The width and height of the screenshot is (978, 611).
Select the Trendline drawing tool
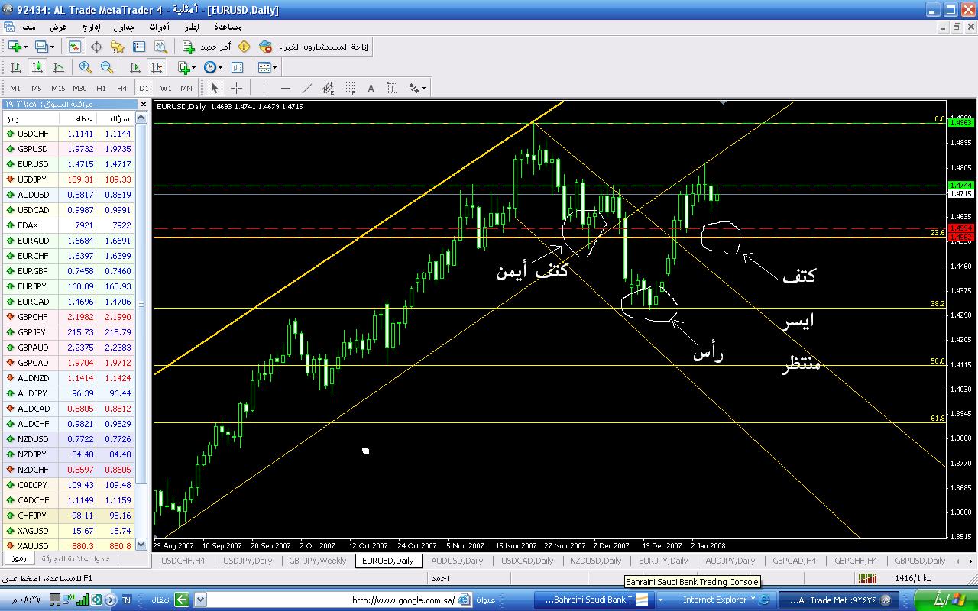coord(307,88)
